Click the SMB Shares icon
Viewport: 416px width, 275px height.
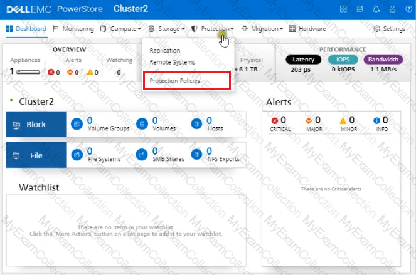point(142,155)
